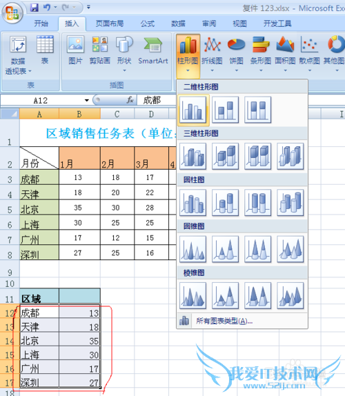Pick the 3D 100% stacked column chart
This screenshot has height=396, width=345.
point(258,157)
